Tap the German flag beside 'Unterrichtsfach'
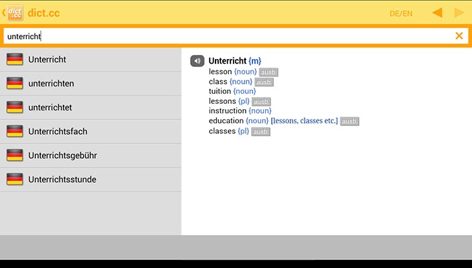Viewport: 472px width, 268px height. click(15, 131)
